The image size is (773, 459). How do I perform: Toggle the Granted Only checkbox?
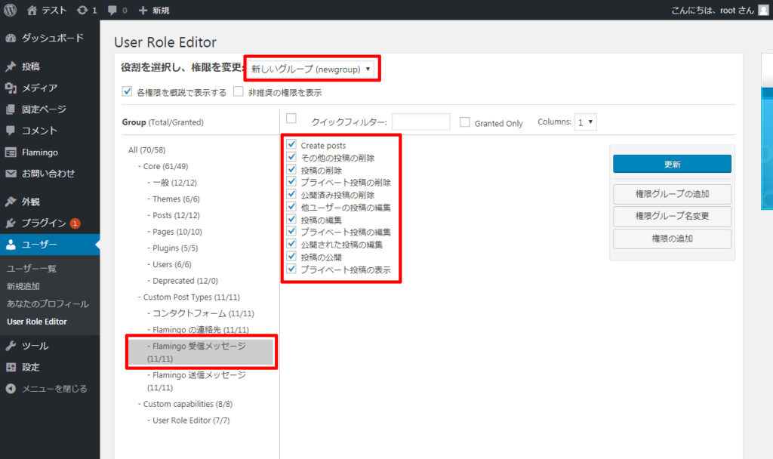465,122
